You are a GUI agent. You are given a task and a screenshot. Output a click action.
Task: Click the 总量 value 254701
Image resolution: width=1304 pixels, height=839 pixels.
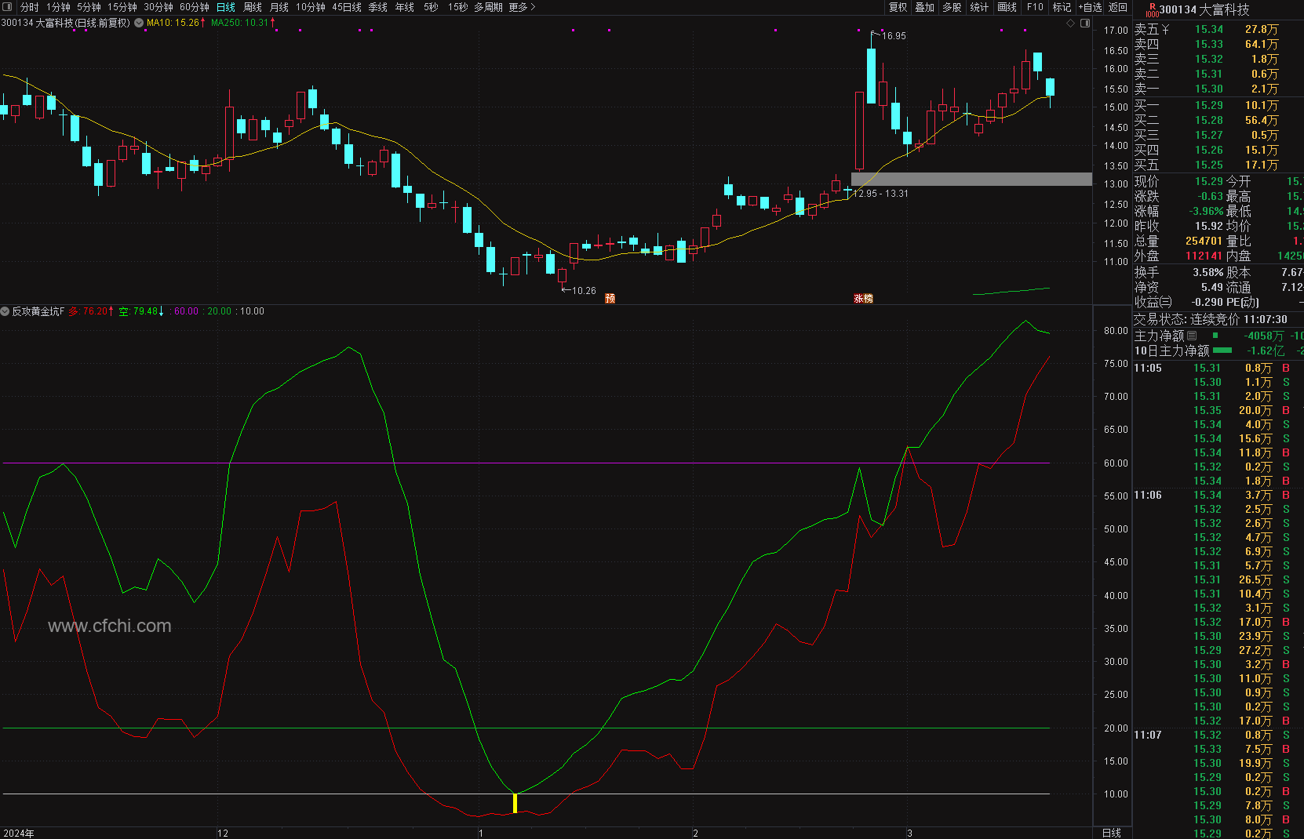[x=1204, y=241]
